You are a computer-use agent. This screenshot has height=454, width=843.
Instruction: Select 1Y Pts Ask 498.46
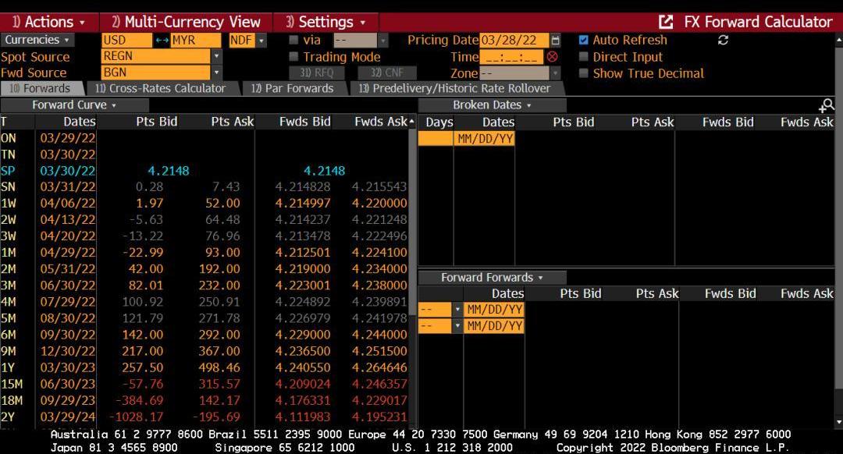[219, 367]
